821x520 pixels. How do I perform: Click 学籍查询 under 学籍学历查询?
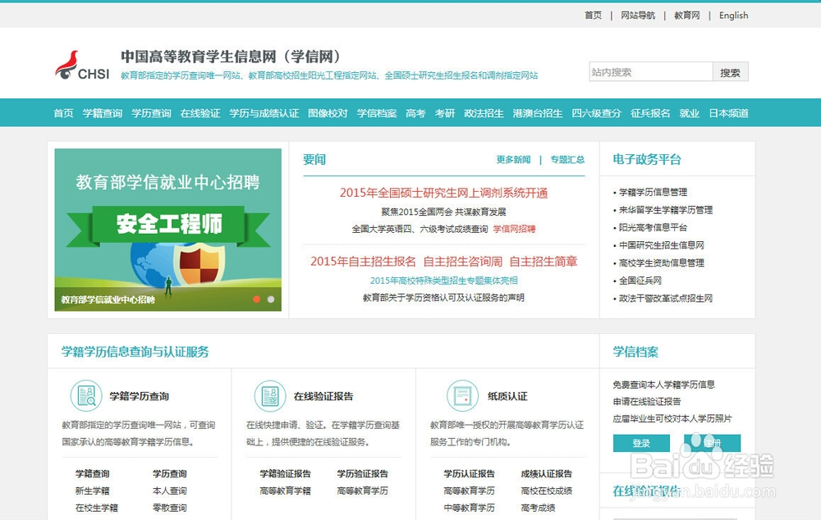click(x=93, y=474)
